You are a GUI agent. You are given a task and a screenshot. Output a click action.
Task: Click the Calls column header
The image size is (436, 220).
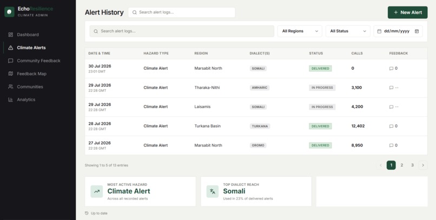[357, 54]
